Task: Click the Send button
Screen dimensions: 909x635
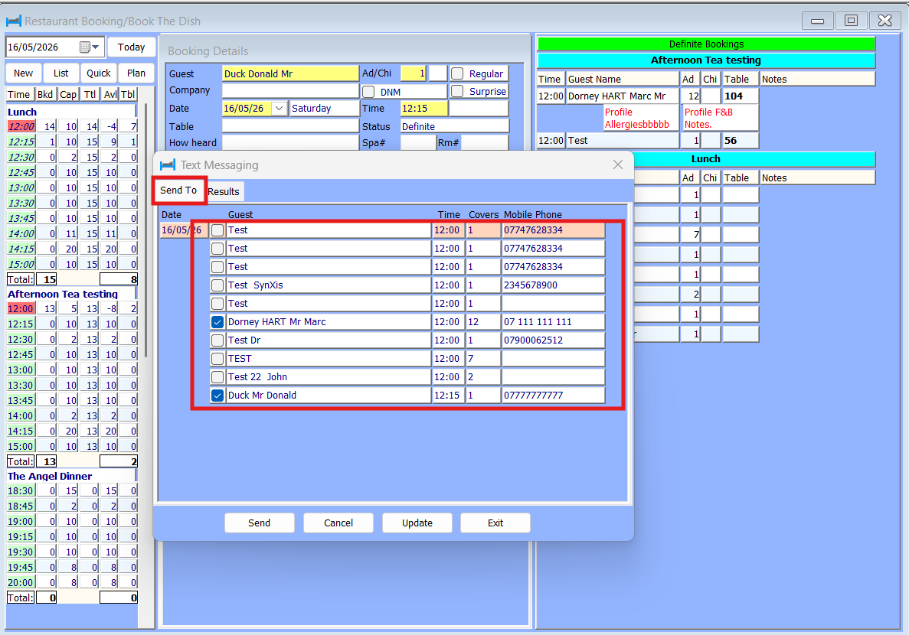Action: 259,523
